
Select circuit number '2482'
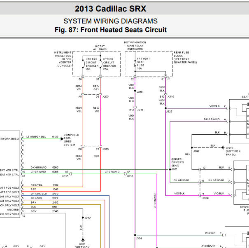(55, 203)
